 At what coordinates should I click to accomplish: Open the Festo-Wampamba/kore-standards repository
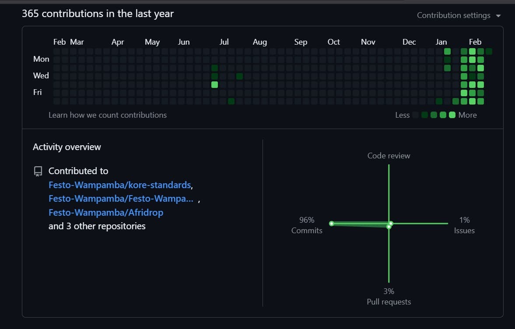tap(120, 185)
